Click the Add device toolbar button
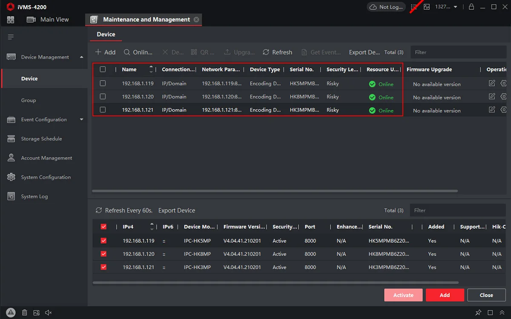This screenshot has height=319, width=511. coord(105,52)
